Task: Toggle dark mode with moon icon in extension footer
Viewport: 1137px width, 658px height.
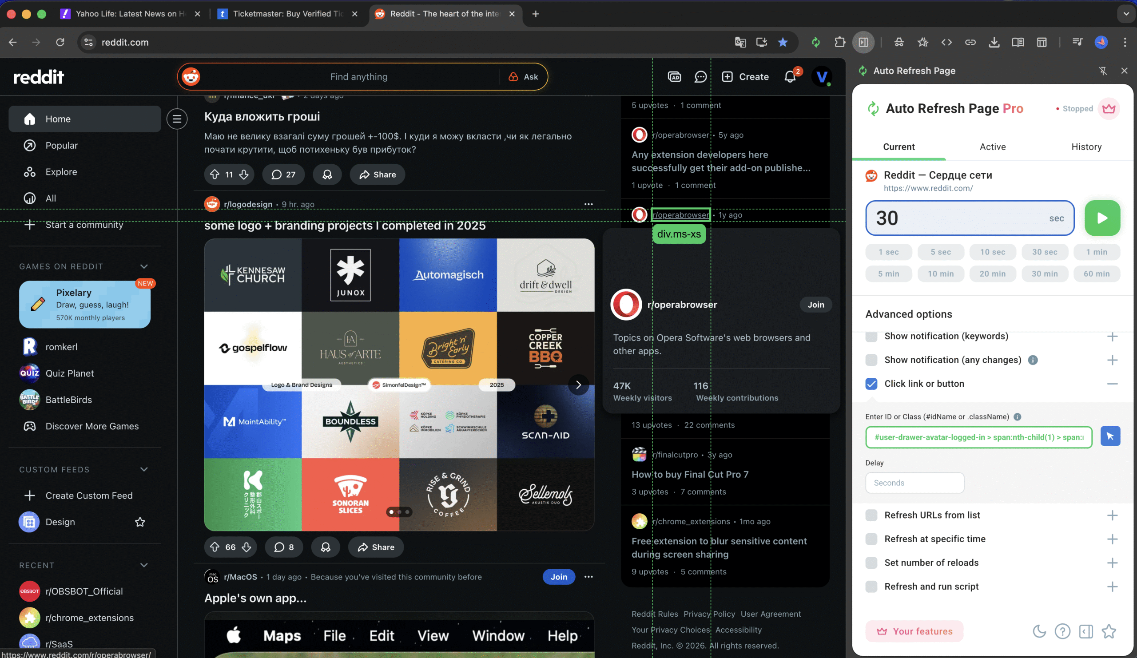Action: pos(1040,631)
